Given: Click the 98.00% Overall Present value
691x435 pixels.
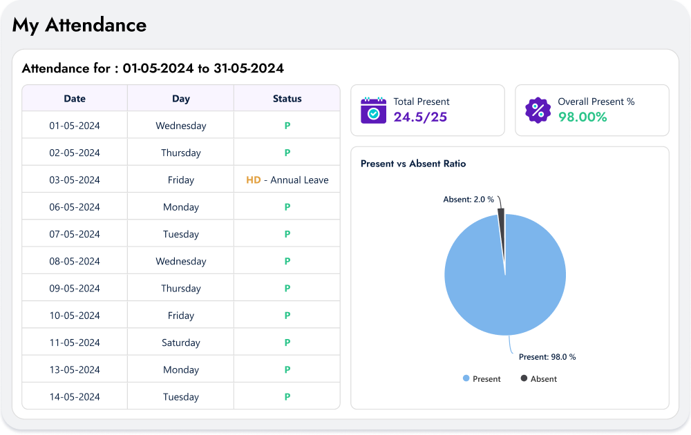Looking at the screenshot, I should pyautogui.click(x=583, y=117).
